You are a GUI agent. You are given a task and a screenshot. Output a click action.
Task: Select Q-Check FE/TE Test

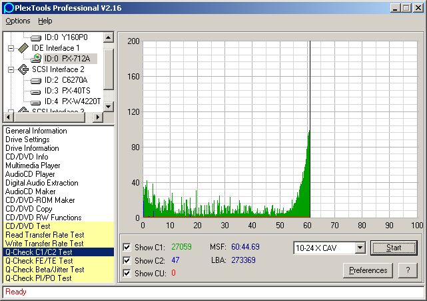pyautogui.click(x=59, y=261)
